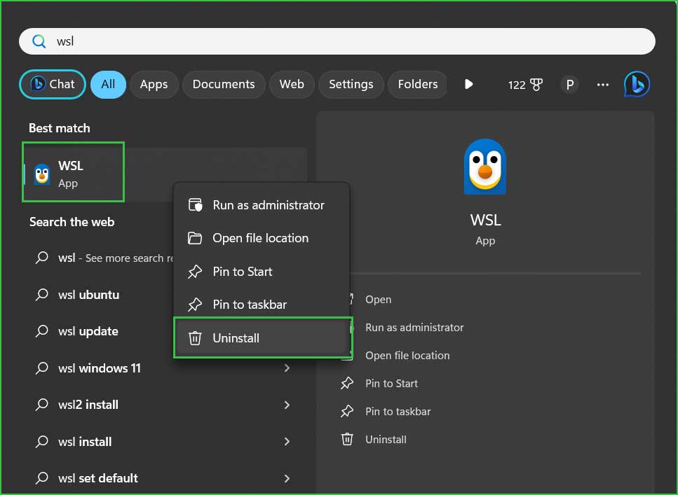678x495 pixels.
Task: Click Run as administrator in right details pane
Action: click(x=414, y=328)
